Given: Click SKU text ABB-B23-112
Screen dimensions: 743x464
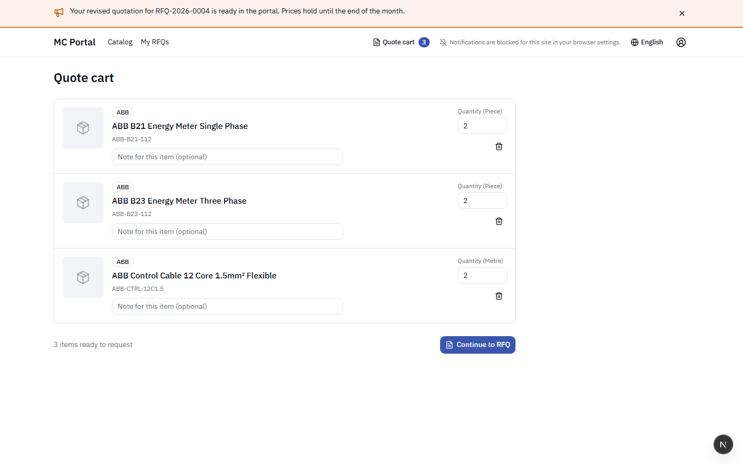Looking at the screenshot, I should (x=132, y=214).
